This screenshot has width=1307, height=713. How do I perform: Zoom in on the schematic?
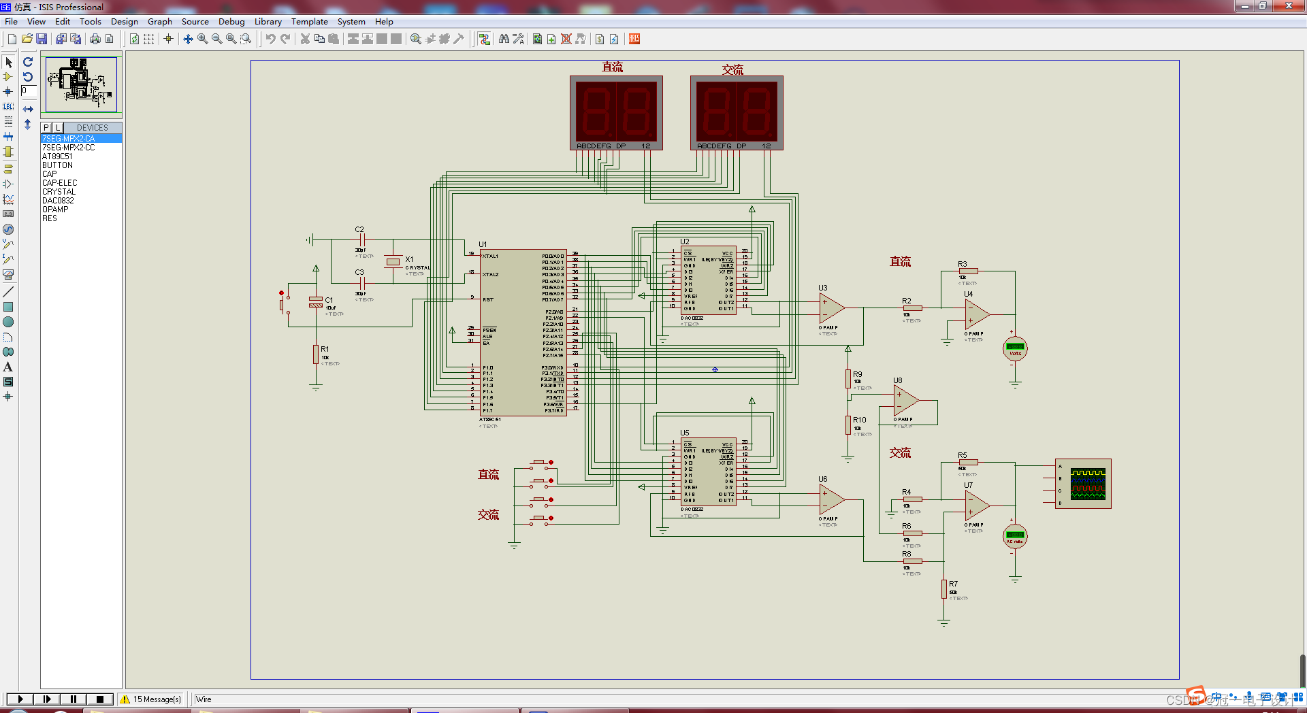pyautogui.click(x=202, y=39)
